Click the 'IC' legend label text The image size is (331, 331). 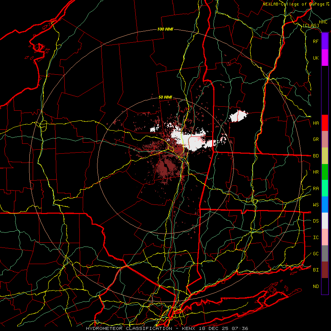[316, 238]
